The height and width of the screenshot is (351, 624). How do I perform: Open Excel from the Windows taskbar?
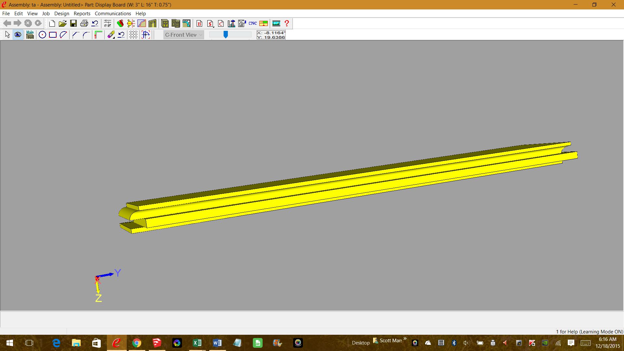[197, 343]
